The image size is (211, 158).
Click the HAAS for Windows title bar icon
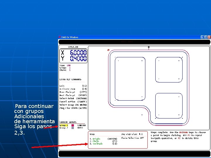59,37
